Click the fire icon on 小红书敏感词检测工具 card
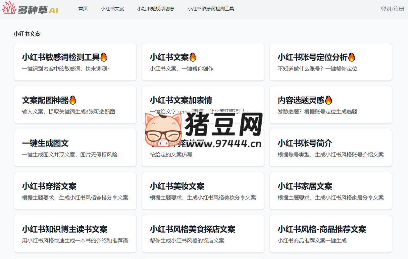 104,57
